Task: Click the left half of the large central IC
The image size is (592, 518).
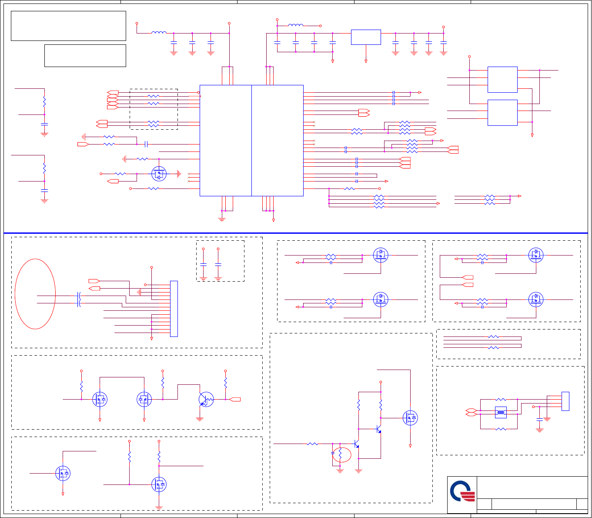Action: pyautogui.click(x=225, y=140)
